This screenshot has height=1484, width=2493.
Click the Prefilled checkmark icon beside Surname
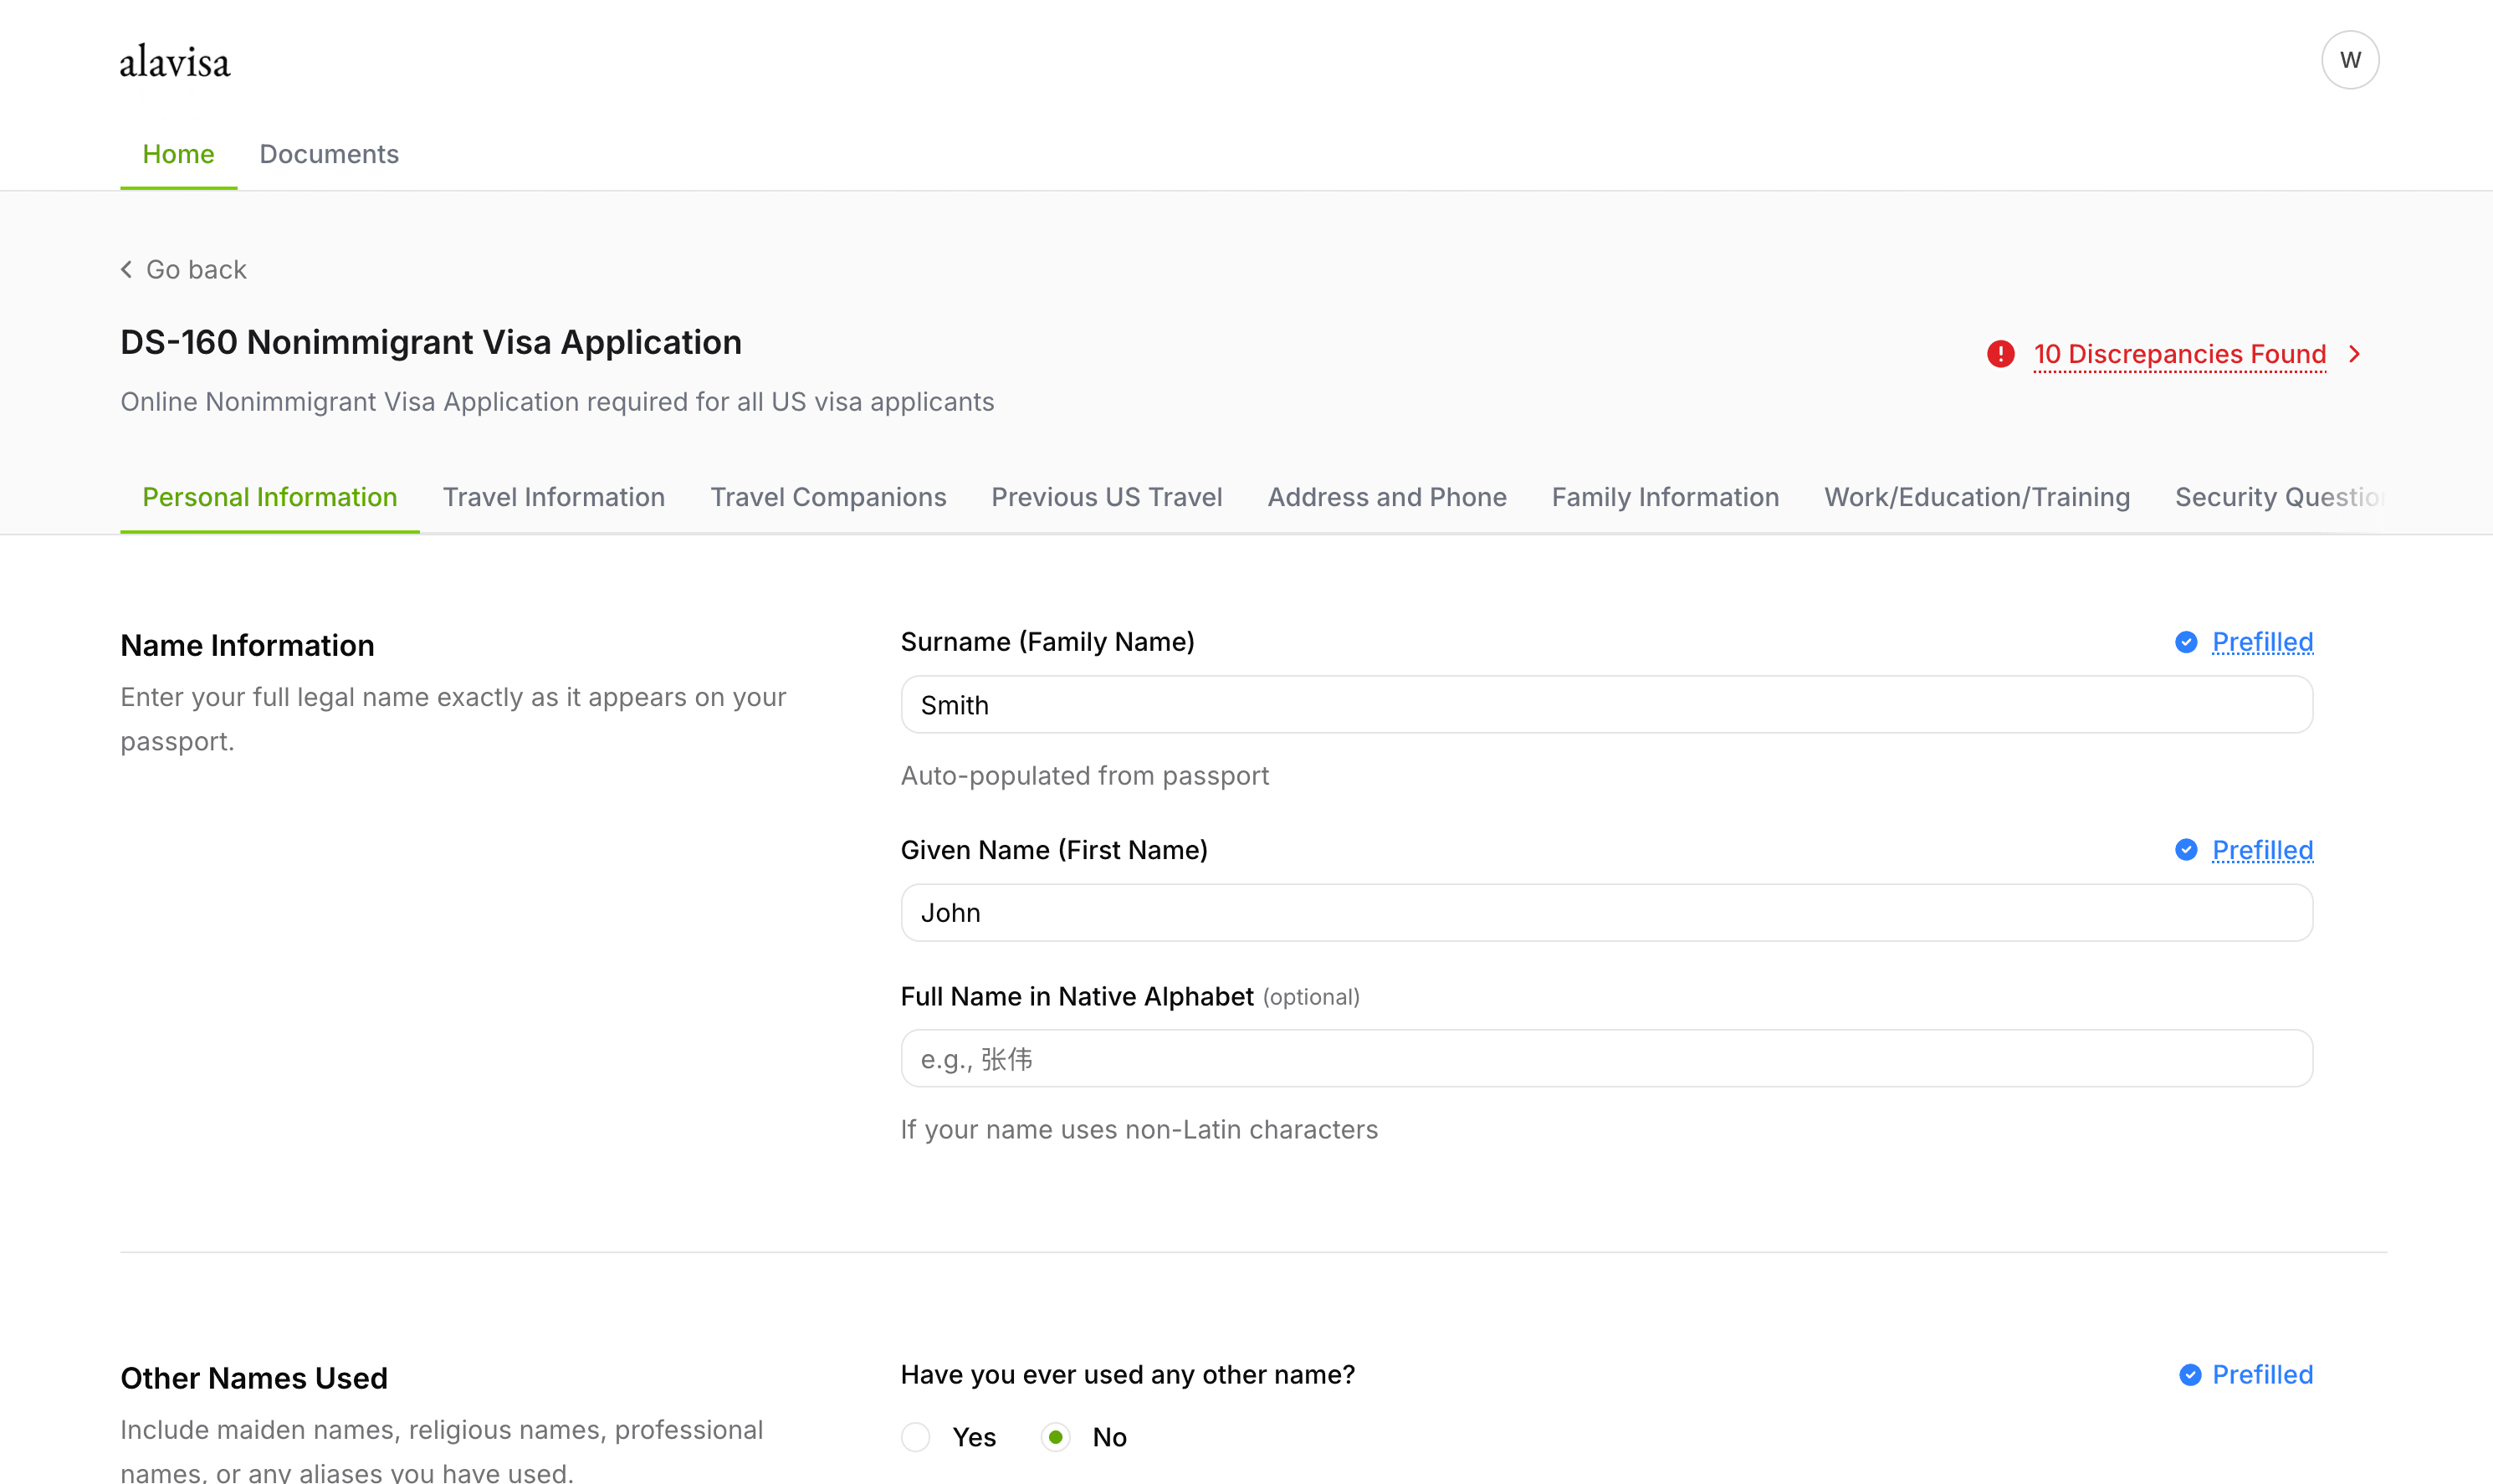2186,642
